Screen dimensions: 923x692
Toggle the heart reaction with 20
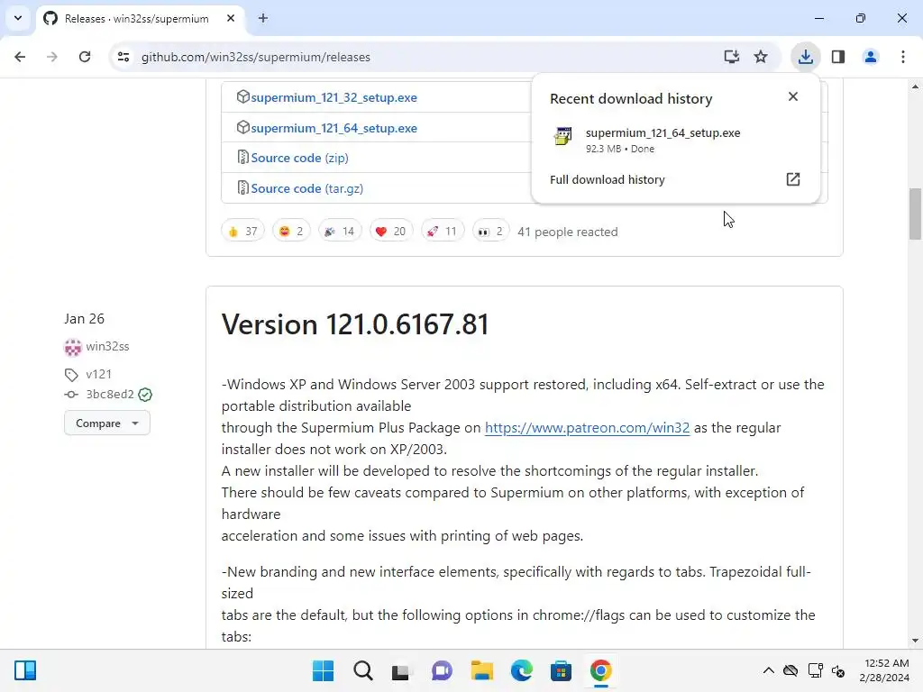[391, 232]
